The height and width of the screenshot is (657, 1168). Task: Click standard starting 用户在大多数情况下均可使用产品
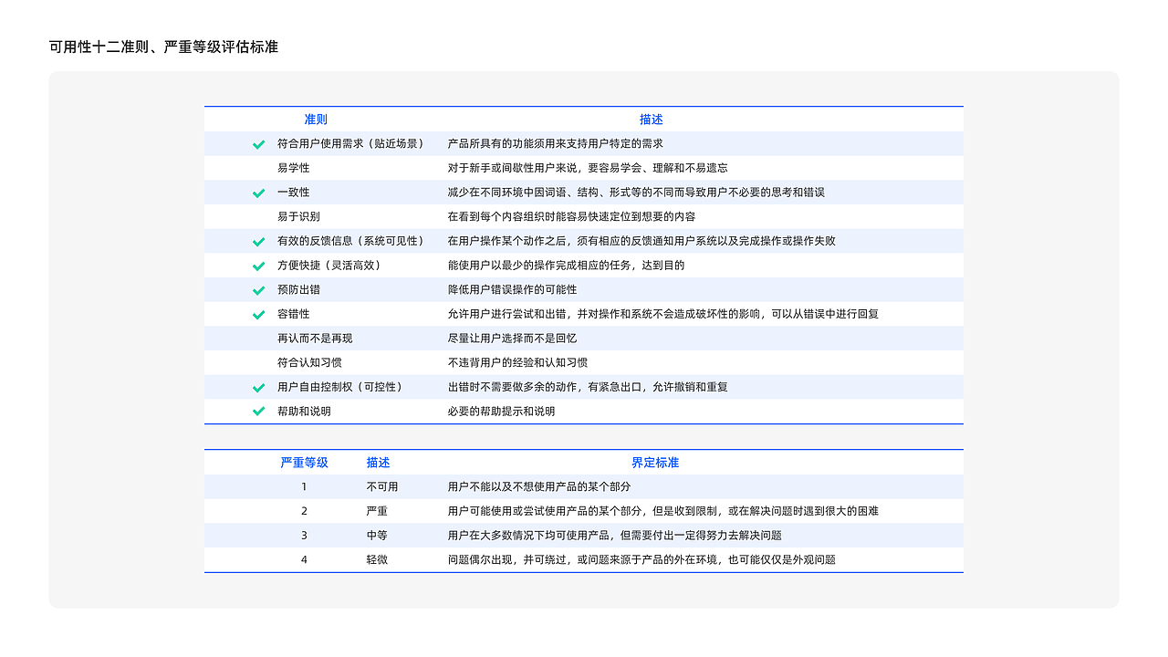[x=615, y=536]
